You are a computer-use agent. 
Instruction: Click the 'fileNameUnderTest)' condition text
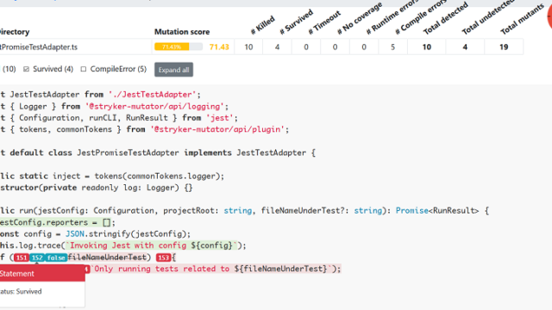110,257
